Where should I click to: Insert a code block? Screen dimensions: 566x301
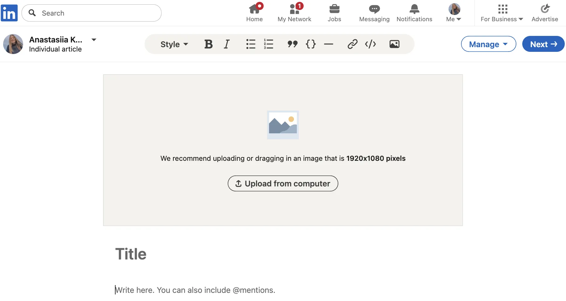[x=310, y=44]
